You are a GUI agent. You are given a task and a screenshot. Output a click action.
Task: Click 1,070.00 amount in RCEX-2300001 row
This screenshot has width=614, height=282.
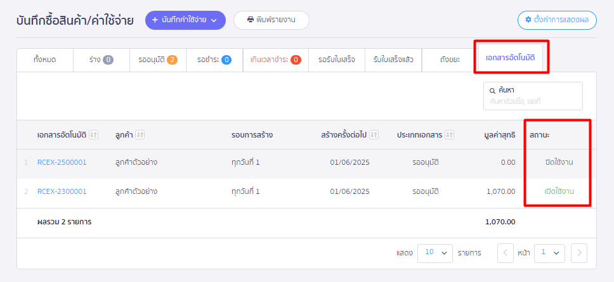pos(501,191)
